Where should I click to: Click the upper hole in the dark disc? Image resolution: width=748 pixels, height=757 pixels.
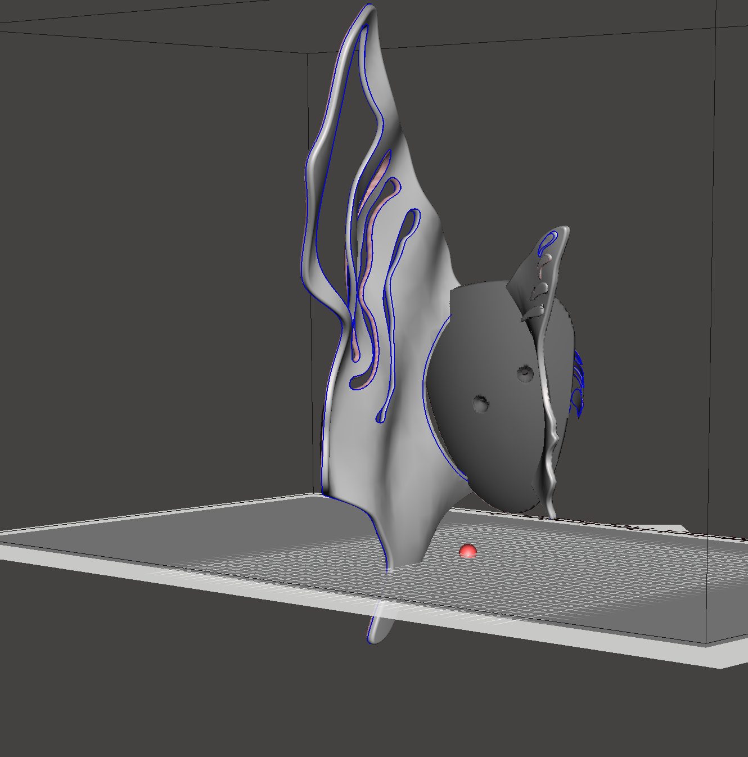525,372
